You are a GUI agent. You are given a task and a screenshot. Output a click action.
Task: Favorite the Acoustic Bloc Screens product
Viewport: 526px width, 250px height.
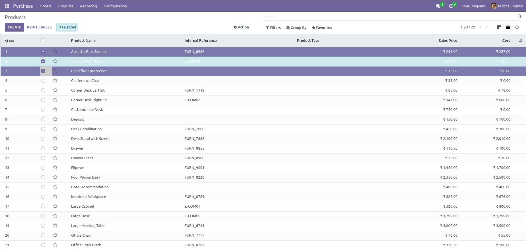(x=55, y=51)
